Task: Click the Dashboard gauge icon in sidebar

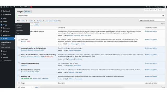Action: point(1,11)
